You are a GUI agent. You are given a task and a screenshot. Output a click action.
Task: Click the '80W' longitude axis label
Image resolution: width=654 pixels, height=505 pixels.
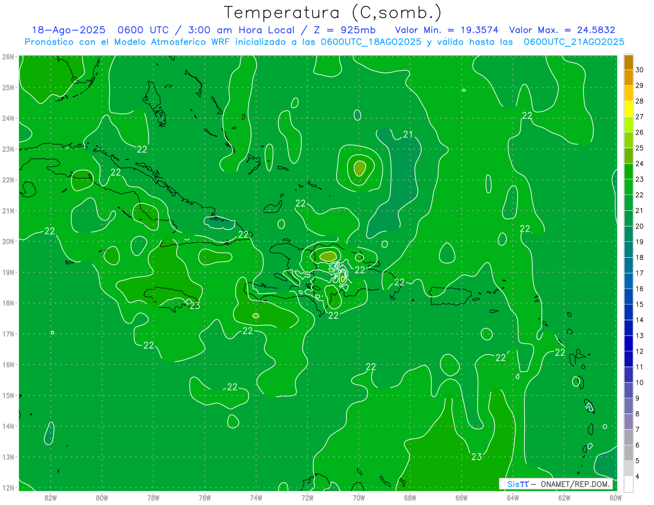pos(102,497)
